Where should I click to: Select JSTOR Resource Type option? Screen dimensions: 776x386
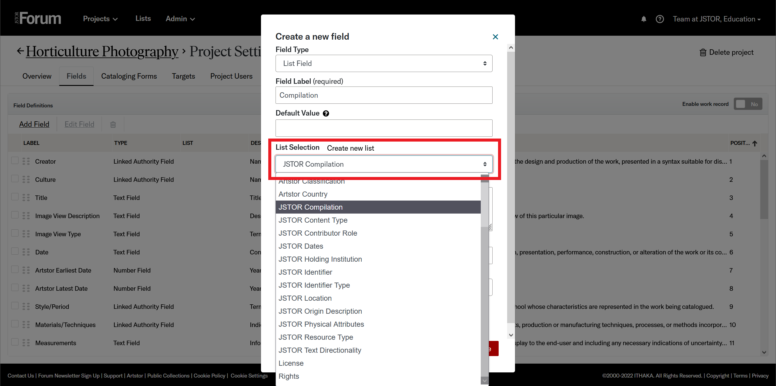[x=378, y=337]
